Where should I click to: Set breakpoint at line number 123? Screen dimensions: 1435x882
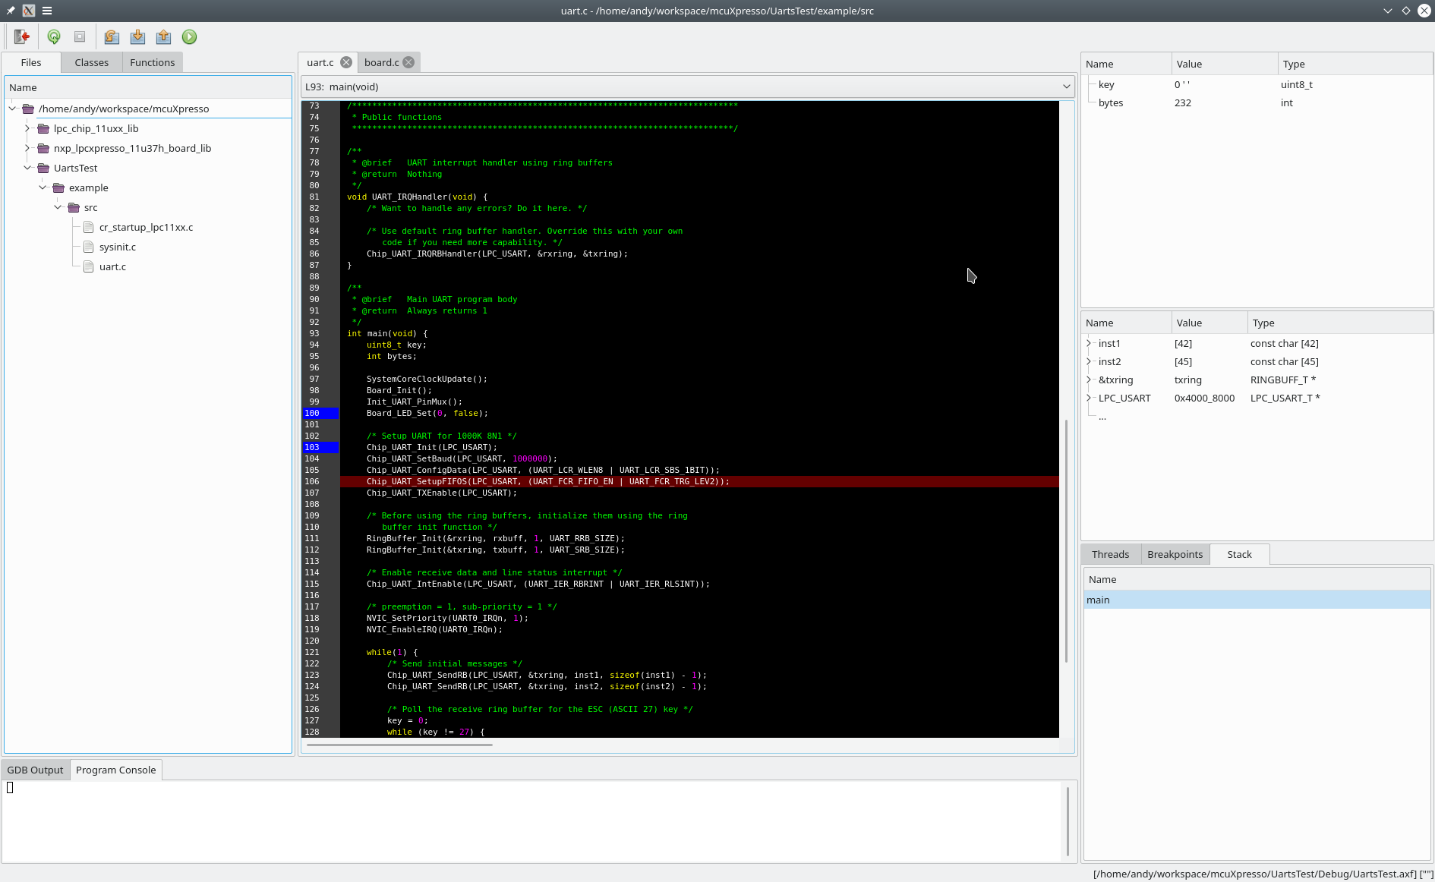[312, 675]
